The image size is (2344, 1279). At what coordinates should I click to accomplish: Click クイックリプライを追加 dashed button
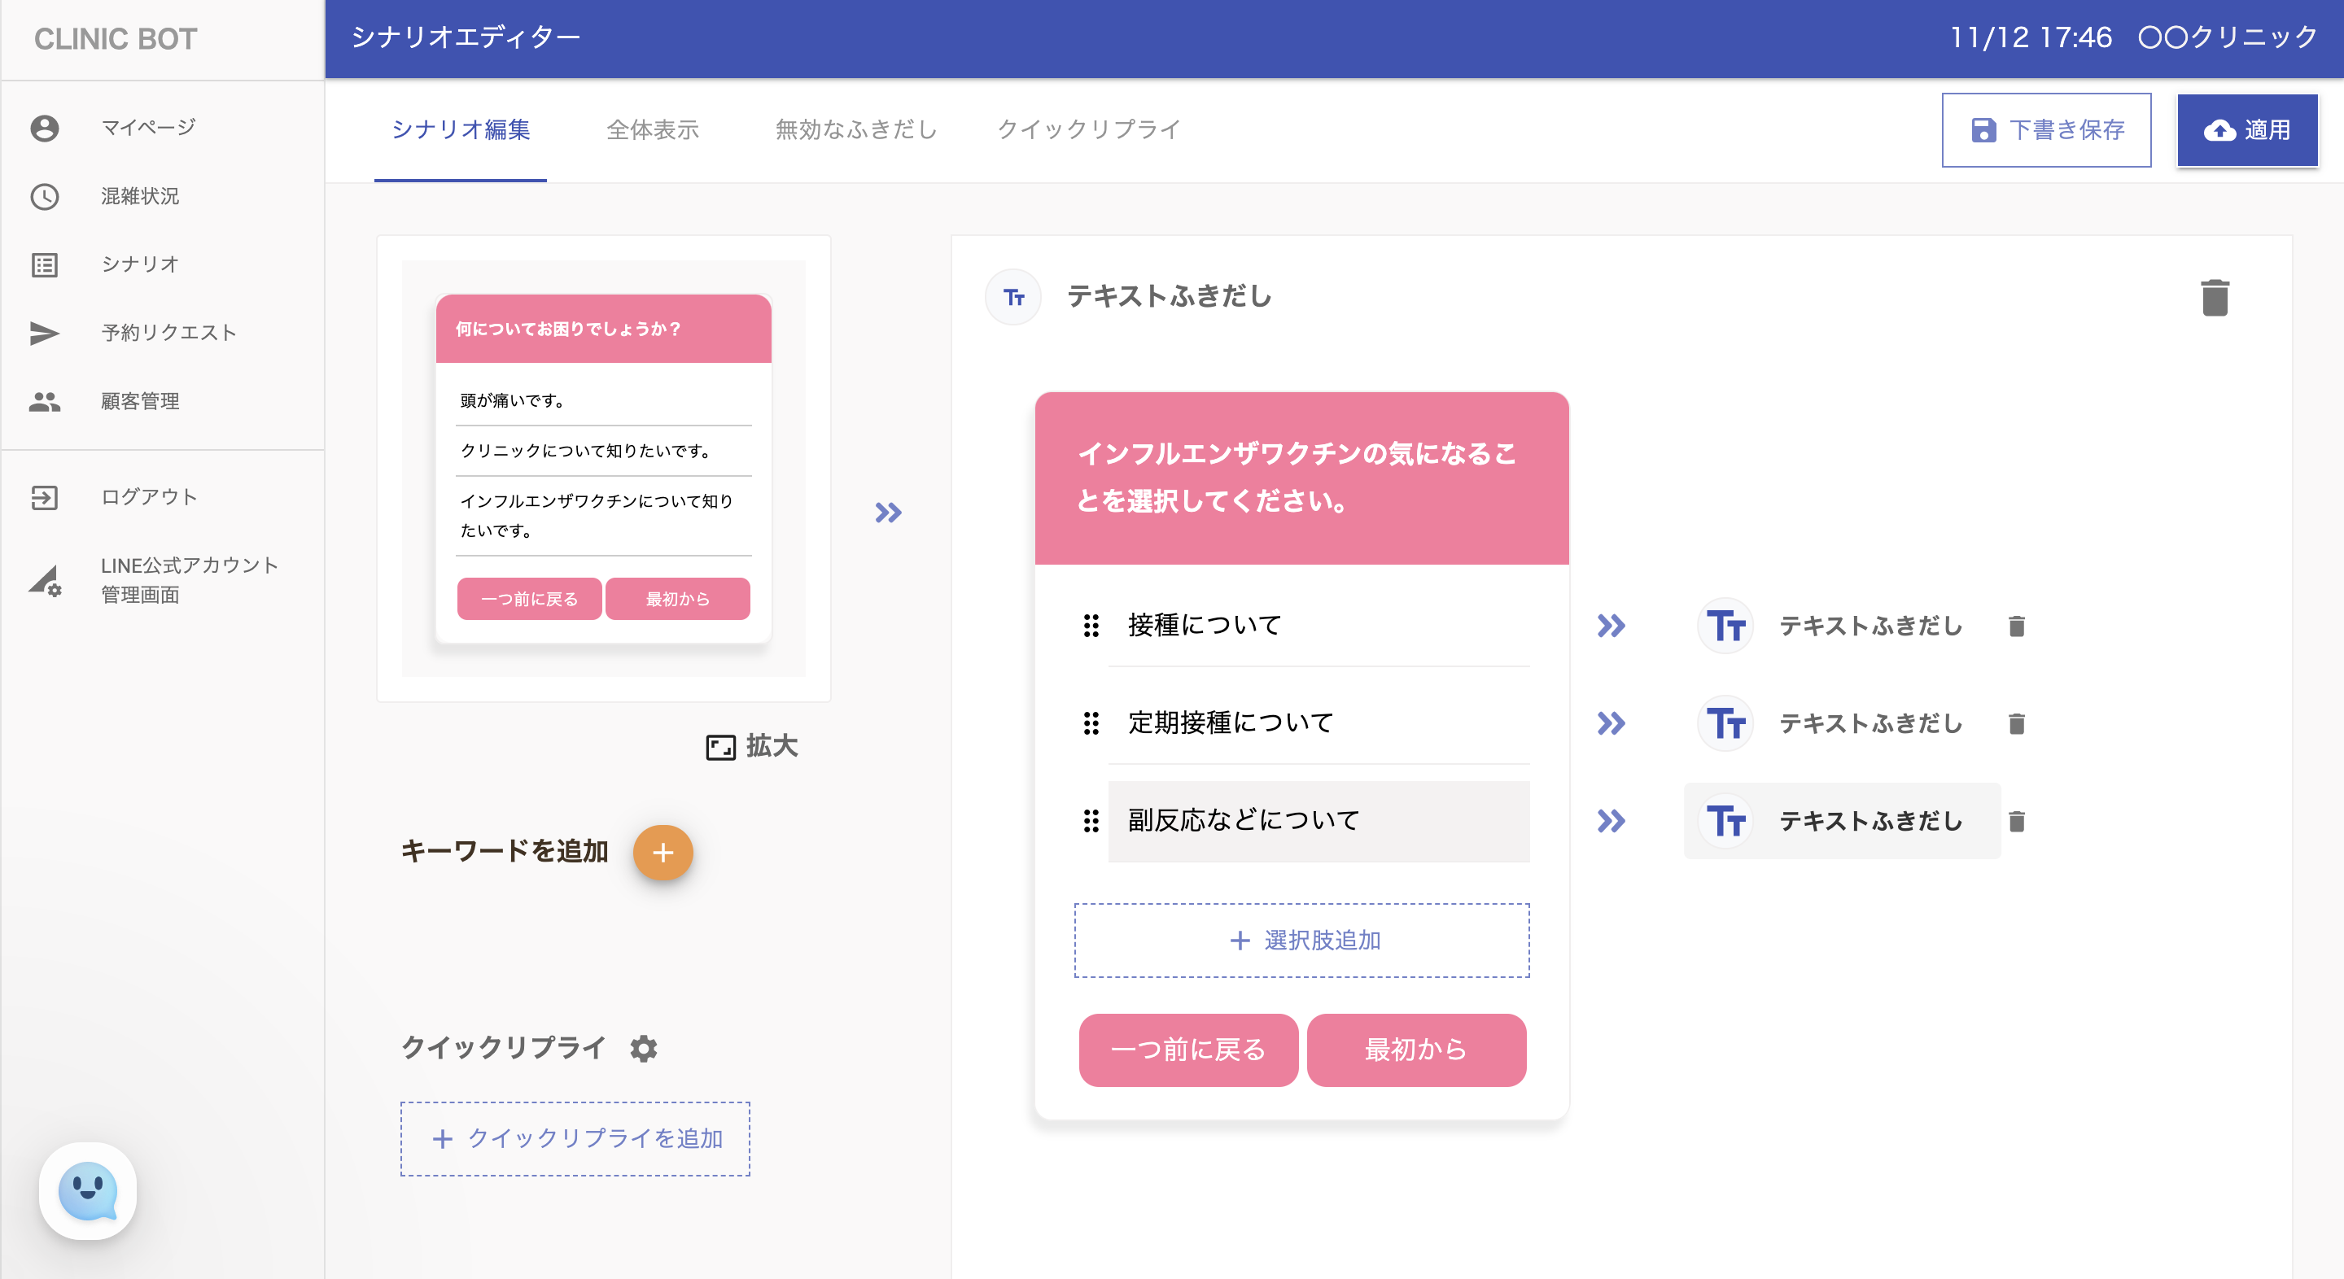[575, 1139]
